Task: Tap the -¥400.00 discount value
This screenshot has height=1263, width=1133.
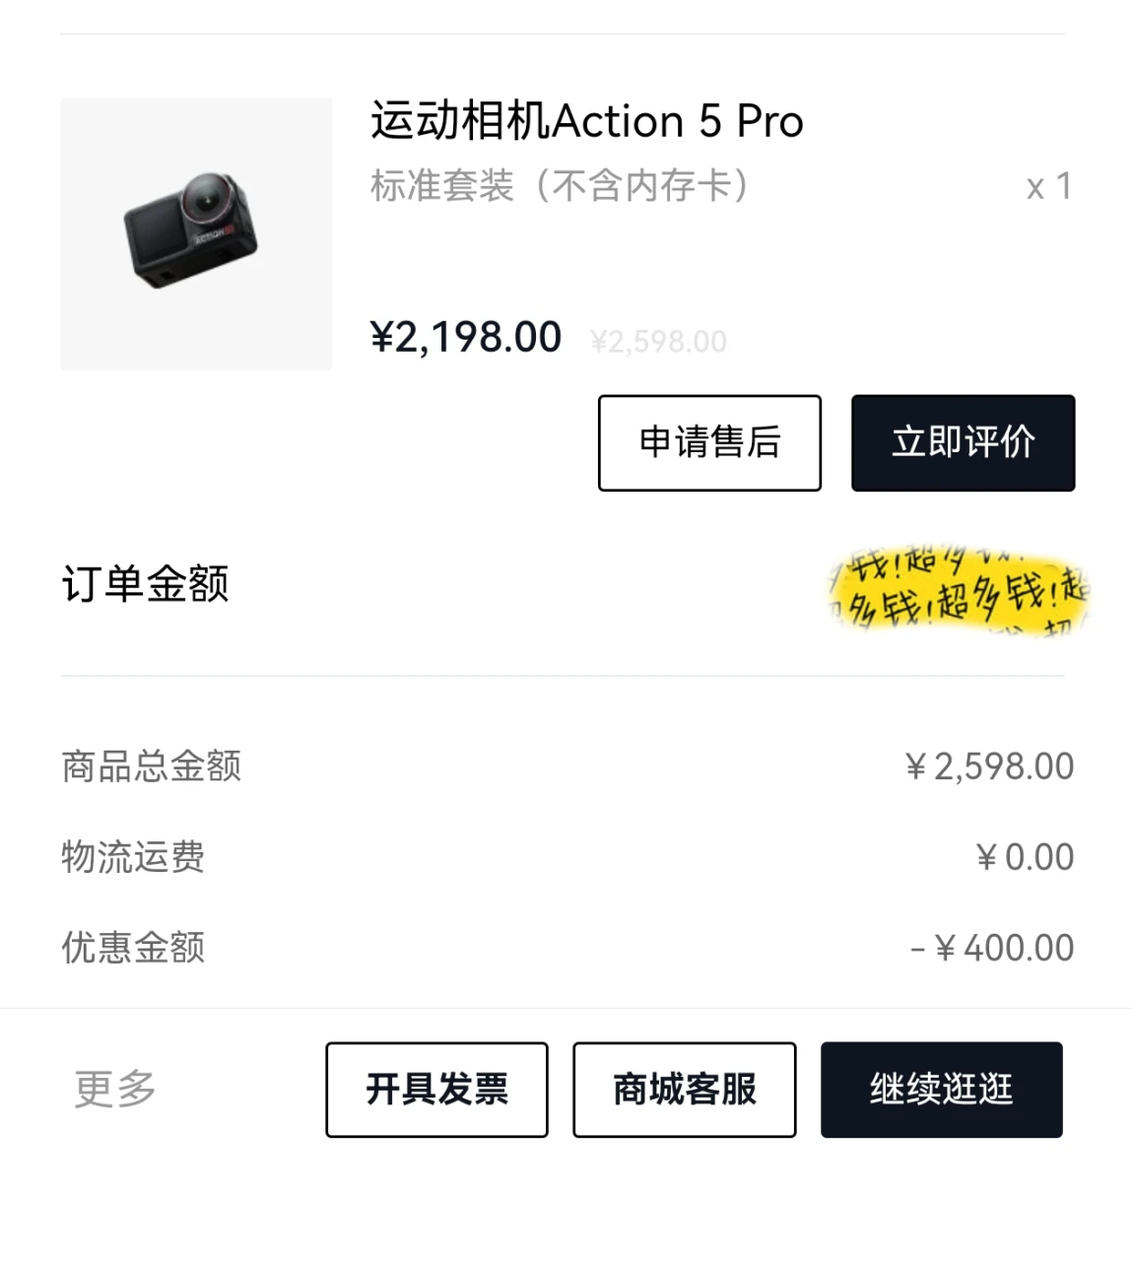Action: click(x=992, y=948)
